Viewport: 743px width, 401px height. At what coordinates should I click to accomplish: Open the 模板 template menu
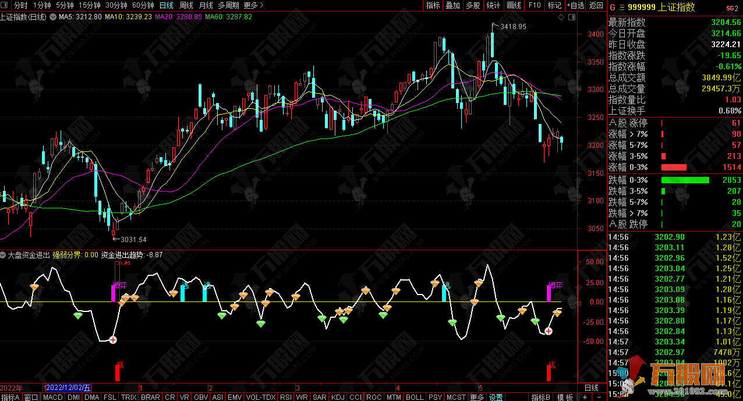click(565, 397)
